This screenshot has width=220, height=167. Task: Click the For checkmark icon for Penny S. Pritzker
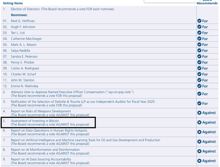pos(199,62)
